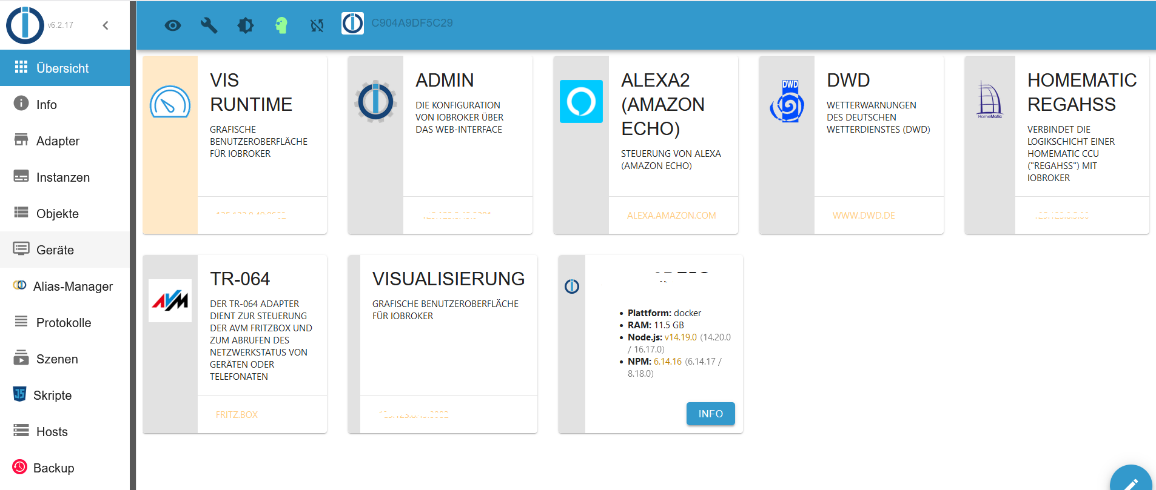Click the Adapter store icon
This screenshot has height=490, width=1156.
coord(21,140)
